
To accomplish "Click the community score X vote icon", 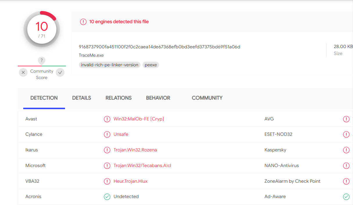I will [23, 72].
